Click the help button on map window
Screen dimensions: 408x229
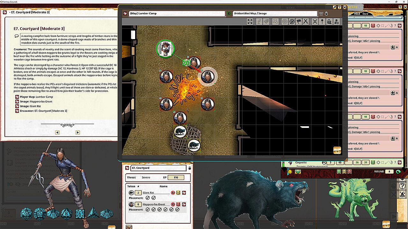pyautogui.click(x=339, y=7)
